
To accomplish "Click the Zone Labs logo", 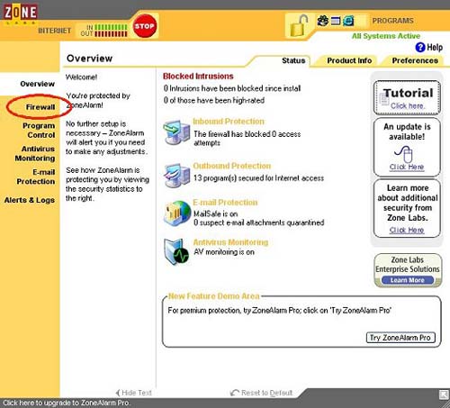I will click(x=21, y=14).
